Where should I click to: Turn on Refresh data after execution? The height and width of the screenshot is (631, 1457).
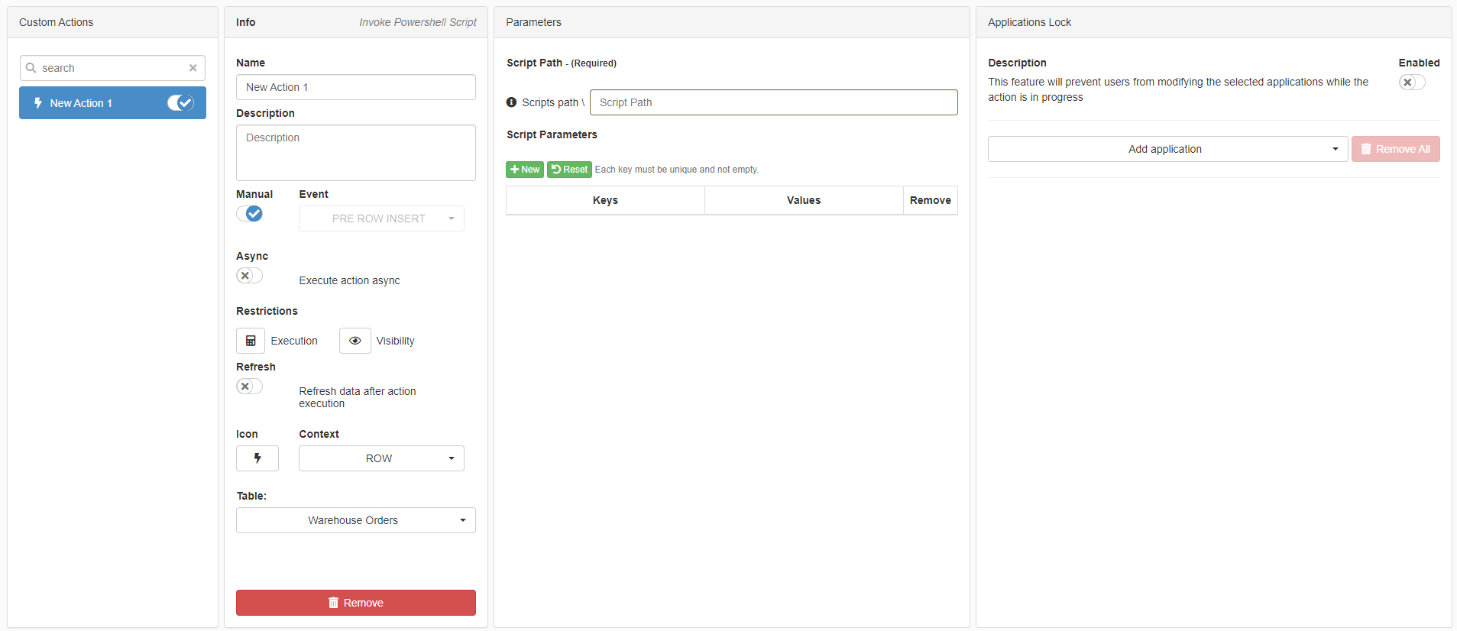(x=249, y=387)
